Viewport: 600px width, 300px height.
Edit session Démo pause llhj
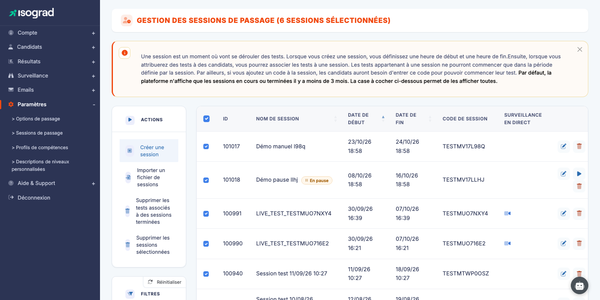pos(564,174)
